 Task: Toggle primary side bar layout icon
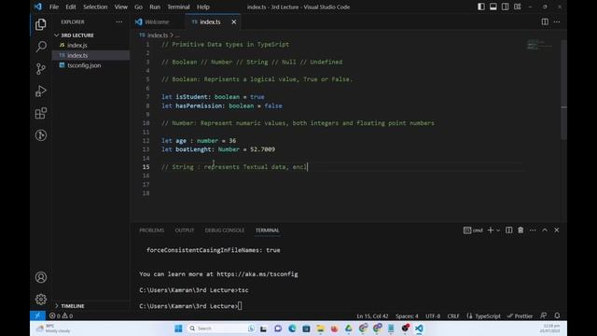(481, 7)
